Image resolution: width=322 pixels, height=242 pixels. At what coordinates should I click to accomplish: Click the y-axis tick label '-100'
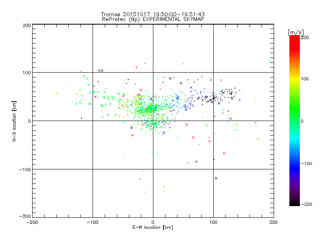(x=25, y=169)
